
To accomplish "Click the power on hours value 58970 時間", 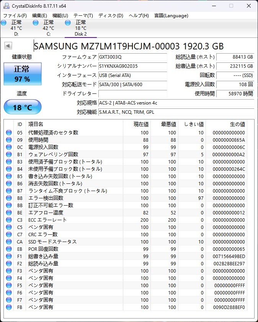I will tap(235, 94).
